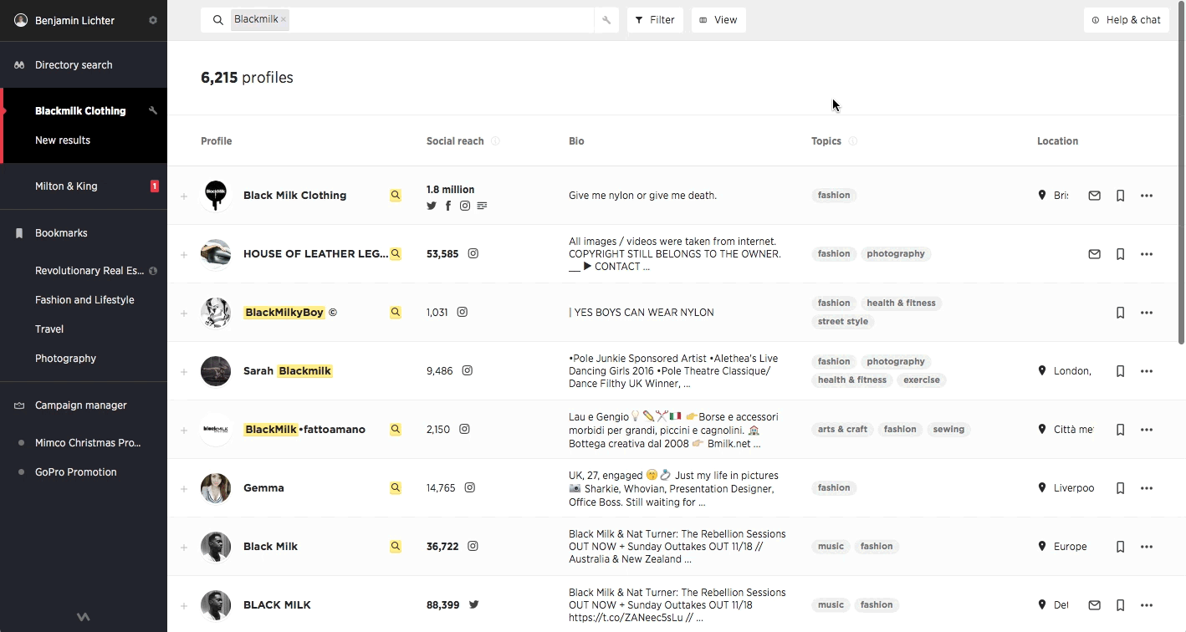Click the logo icon at sidebar bottom

(x=84, y=617)
